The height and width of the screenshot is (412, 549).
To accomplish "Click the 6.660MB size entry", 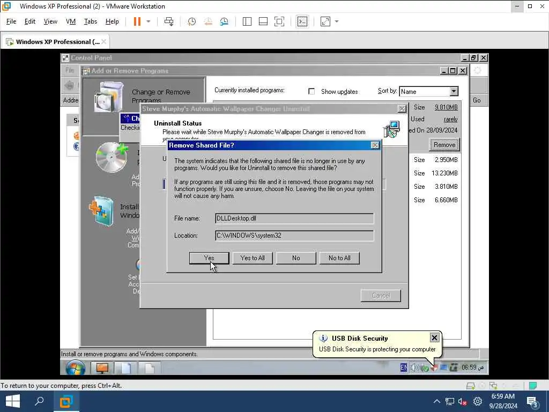I will coord(446,200).
